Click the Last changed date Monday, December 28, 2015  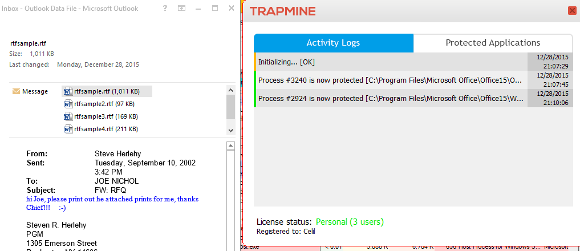tap(98, 64)
